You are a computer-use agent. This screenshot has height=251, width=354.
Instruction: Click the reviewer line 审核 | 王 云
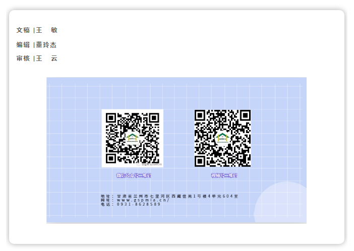(37, 58)
